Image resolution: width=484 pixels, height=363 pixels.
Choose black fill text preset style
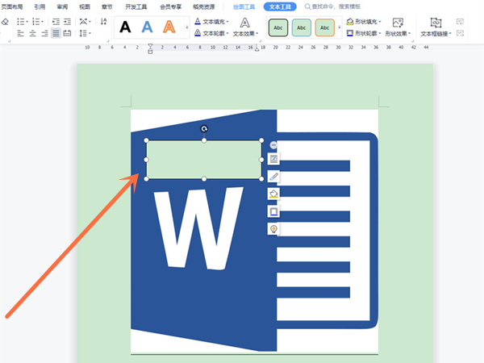pos(125,27)
